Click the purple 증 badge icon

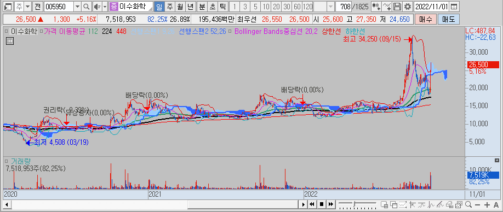pyautogui.click(x=113, y=7)
